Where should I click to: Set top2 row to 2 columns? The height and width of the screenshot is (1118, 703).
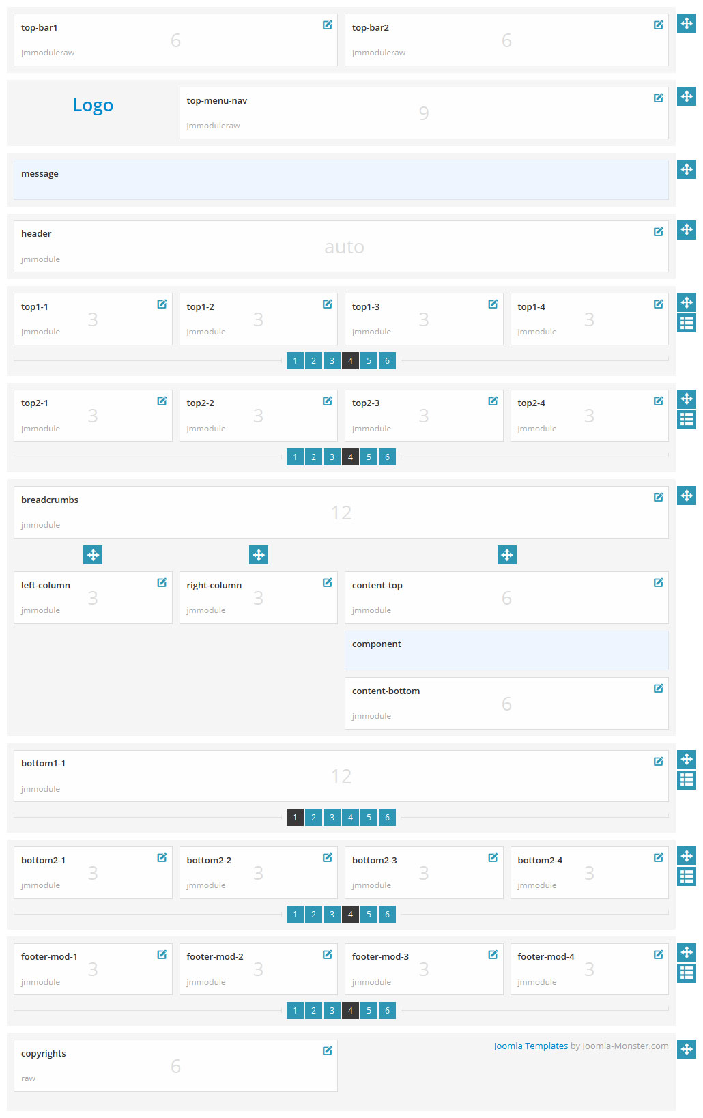(313, 457)
